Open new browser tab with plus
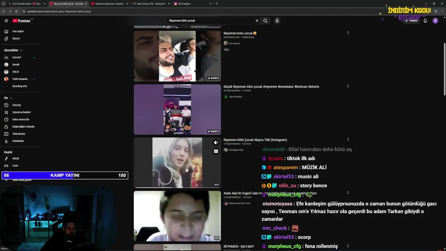Viewport: 446px width, 251px height. (x=216, y=3)
